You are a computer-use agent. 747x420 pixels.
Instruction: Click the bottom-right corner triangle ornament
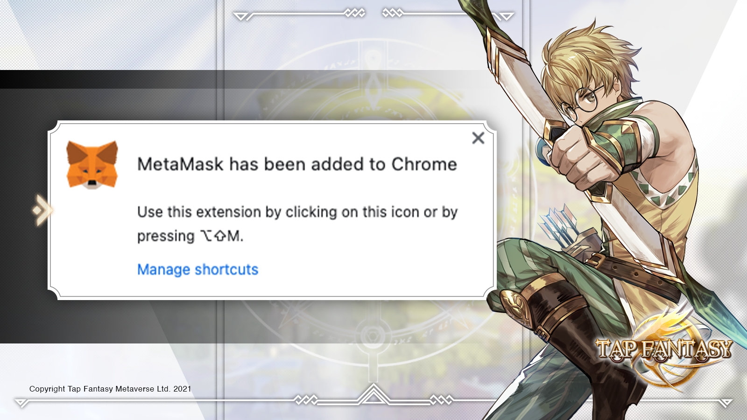726,402
